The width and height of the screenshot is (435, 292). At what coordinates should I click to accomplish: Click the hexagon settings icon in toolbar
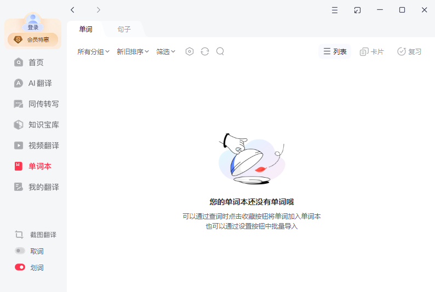pyautogui.click(x=190, y=51)
